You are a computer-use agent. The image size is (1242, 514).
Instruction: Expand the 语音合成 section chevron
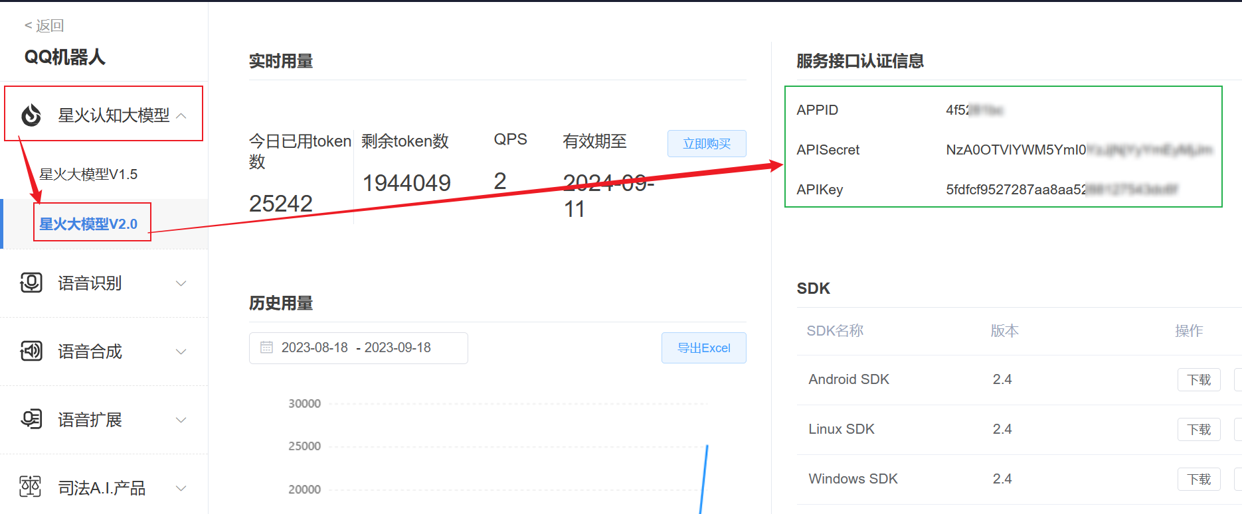click(181, 352)
